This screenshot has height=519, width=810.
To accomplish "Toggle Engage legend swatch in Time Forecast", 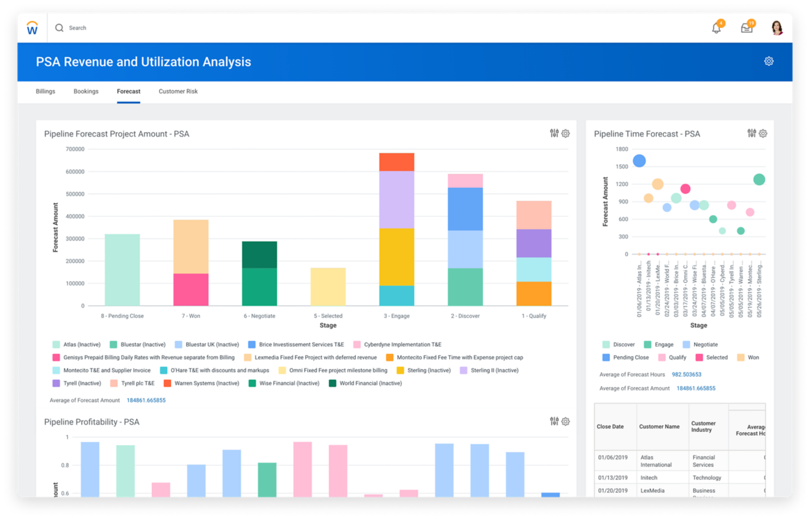I will tap(647, 345).
